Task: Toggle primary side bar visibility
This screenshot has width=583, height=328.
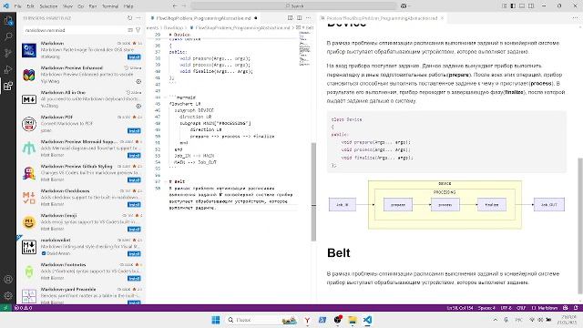Action: (513, 6)
